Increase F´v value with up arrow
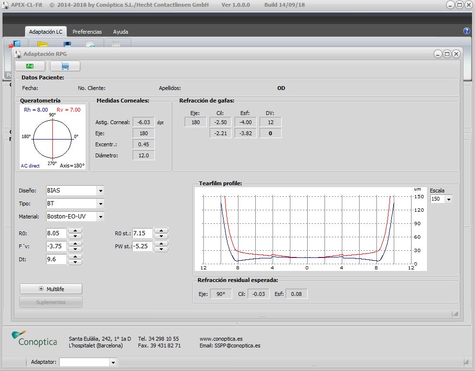 click(75, 243)
